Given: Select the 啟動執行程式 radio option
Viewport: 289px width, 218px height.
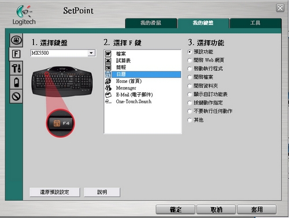Looking at the screenshot, I should (190, 69).
